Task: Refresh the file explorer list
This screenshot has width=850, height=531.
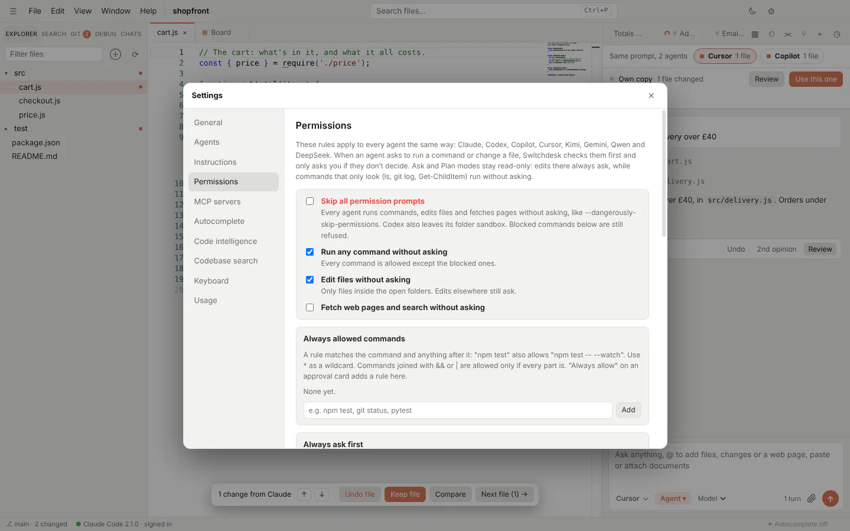Action: [x=135, y=54]
